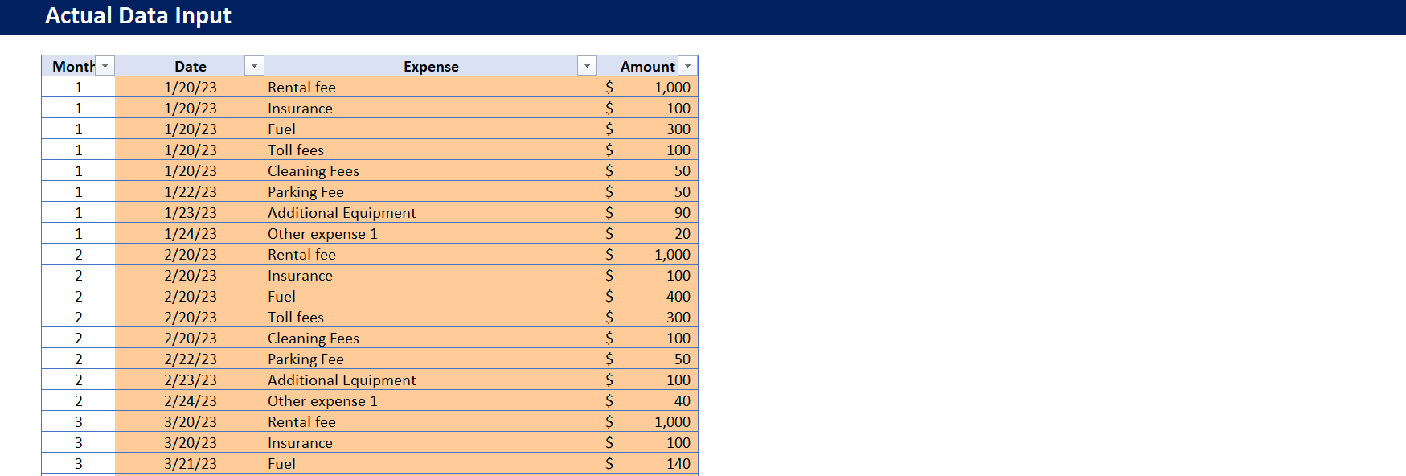The height and width of the screenshot is (476, 1406).
Task: Select the 3/21/23 Fuel expense cell
Action: point(431,463)
